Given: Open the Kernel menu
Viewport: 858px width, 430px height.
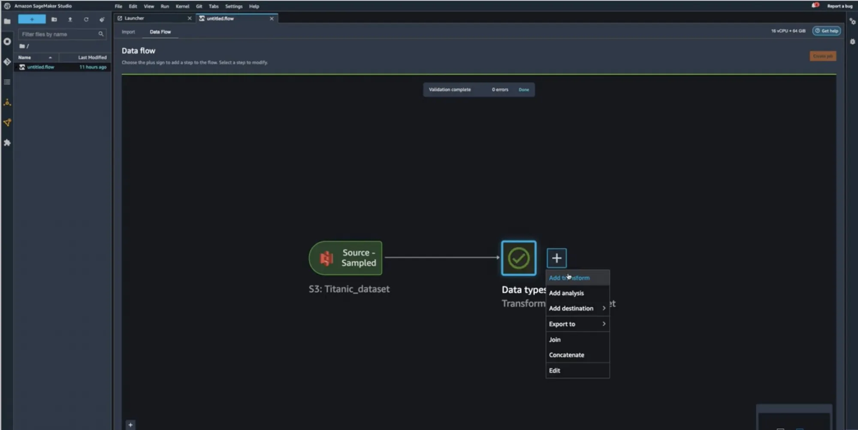Looking at the screenshot, I should coord(182,6).
